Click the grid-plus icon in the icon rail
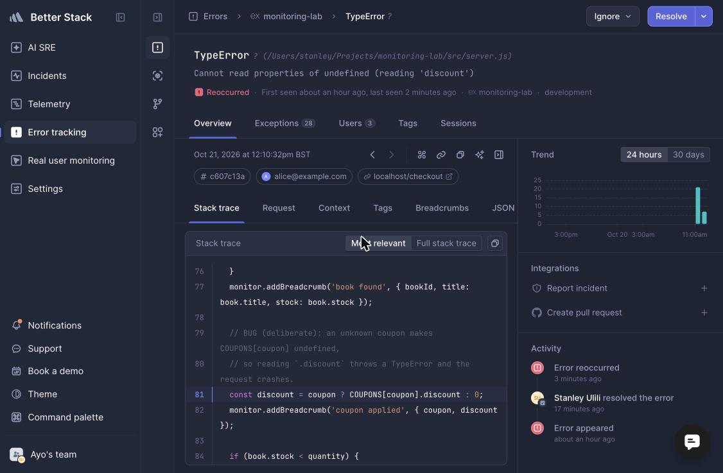 [158, 132]
